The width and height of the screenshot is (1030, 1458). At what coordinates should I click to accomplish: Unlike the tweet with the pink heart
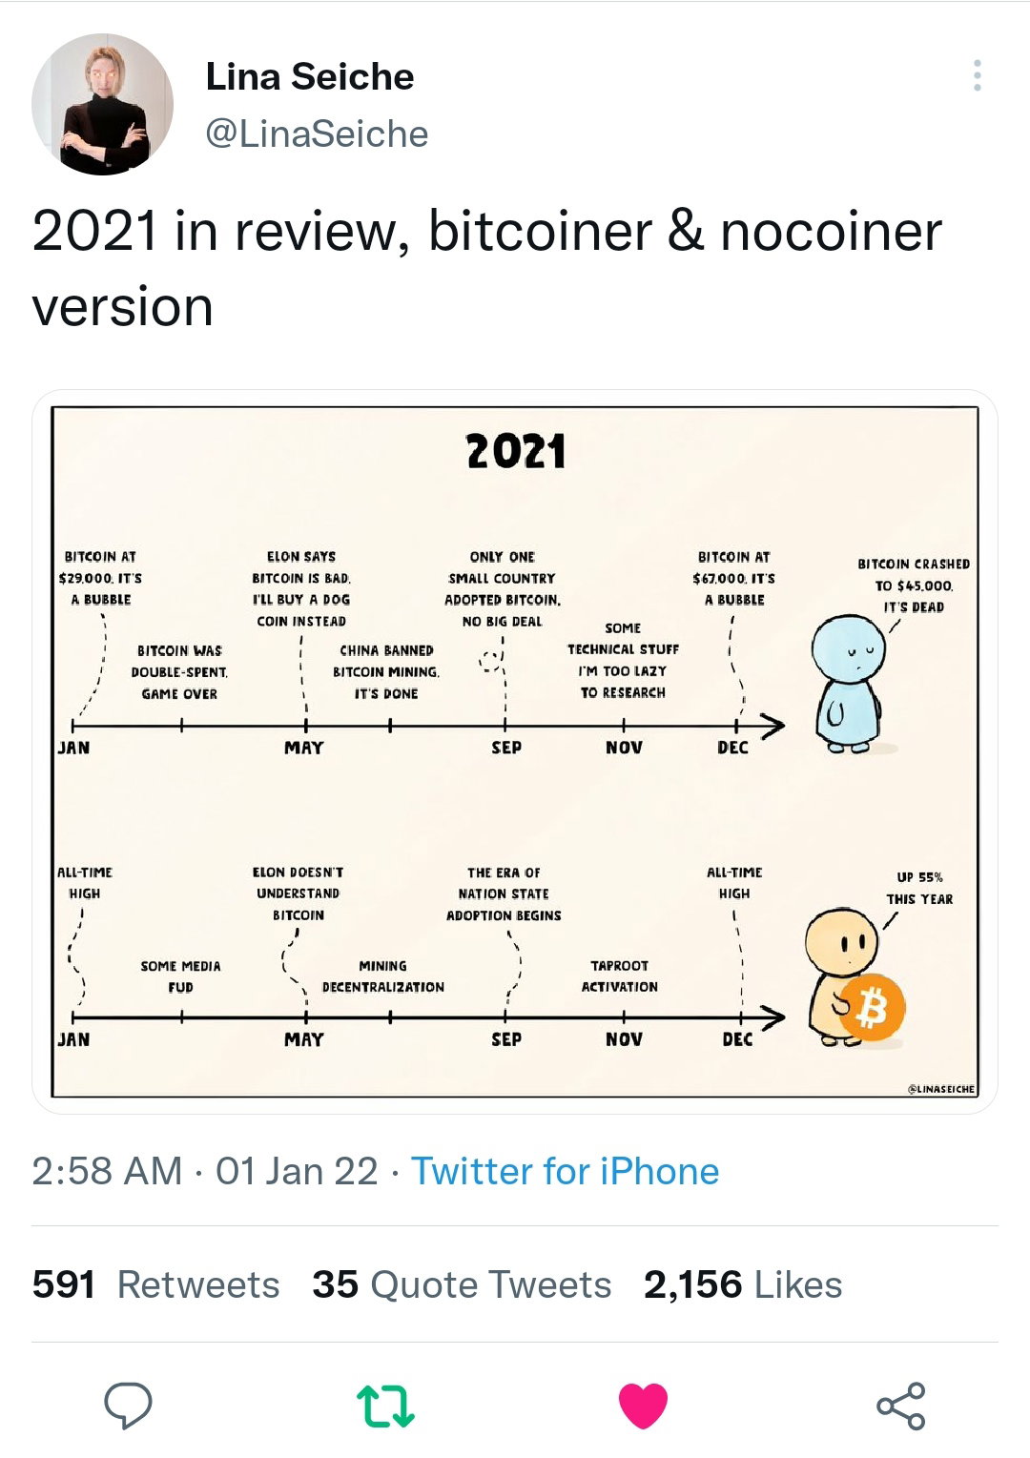click(x=644, y=1406)
